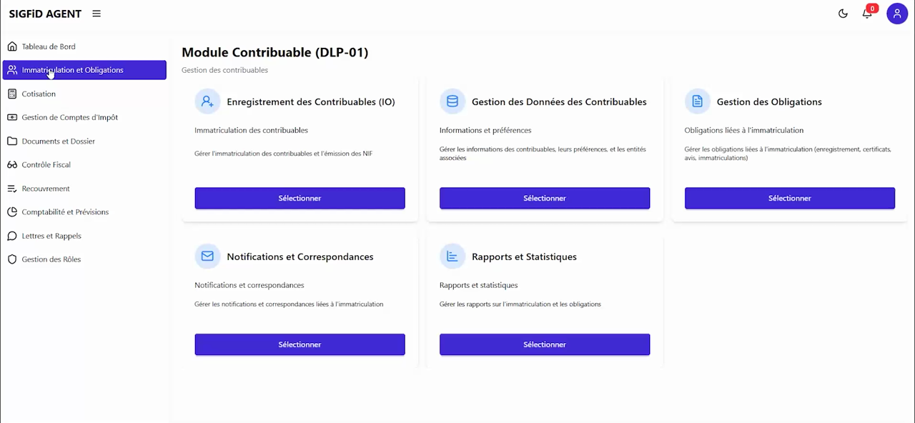Image resolution: width=915 pixels, height=423 pixels.
Task: Open Documents et Dossier in the sidebar
Action: [x=58, y=141]
